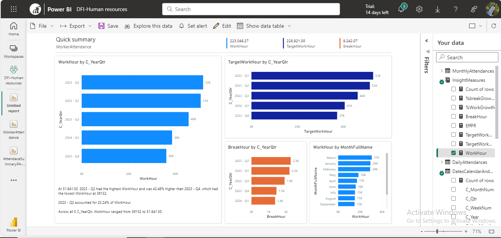Refresh the report with reload icon
The height and width of the screenshot is (238, 501).
494,26
